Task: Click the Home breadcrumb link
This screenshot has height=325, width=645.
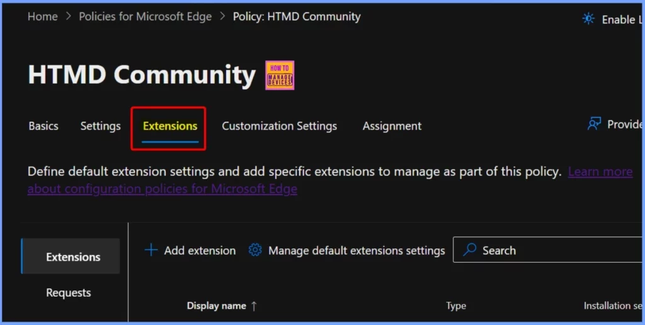Action: click(43, 17)
